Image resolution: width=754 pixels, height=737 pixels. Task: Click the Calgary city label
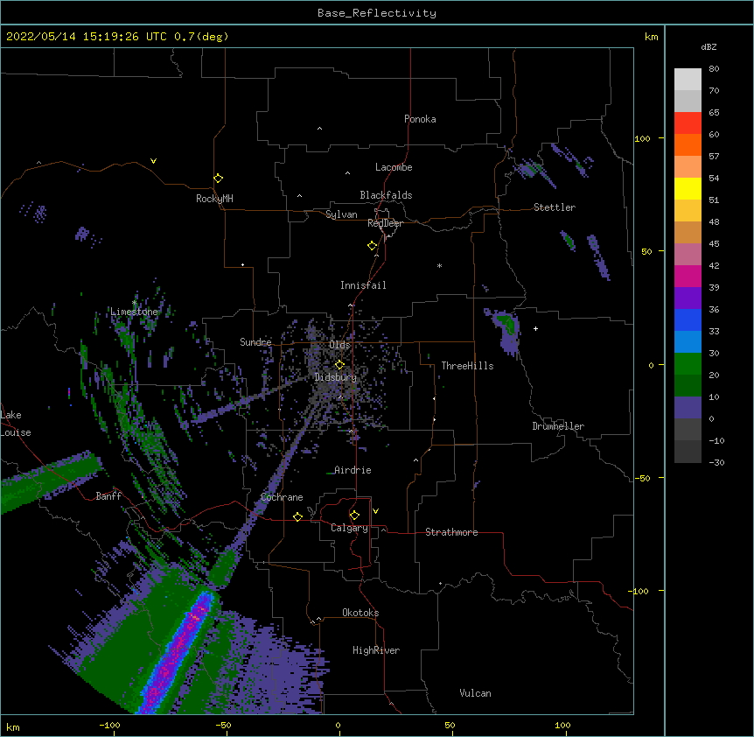tap(349, 528)
